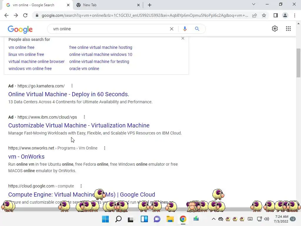This screenshot has height=226, width=301.
Task: Open File Explorer from taskbar
Action: (x=170, y=219)
